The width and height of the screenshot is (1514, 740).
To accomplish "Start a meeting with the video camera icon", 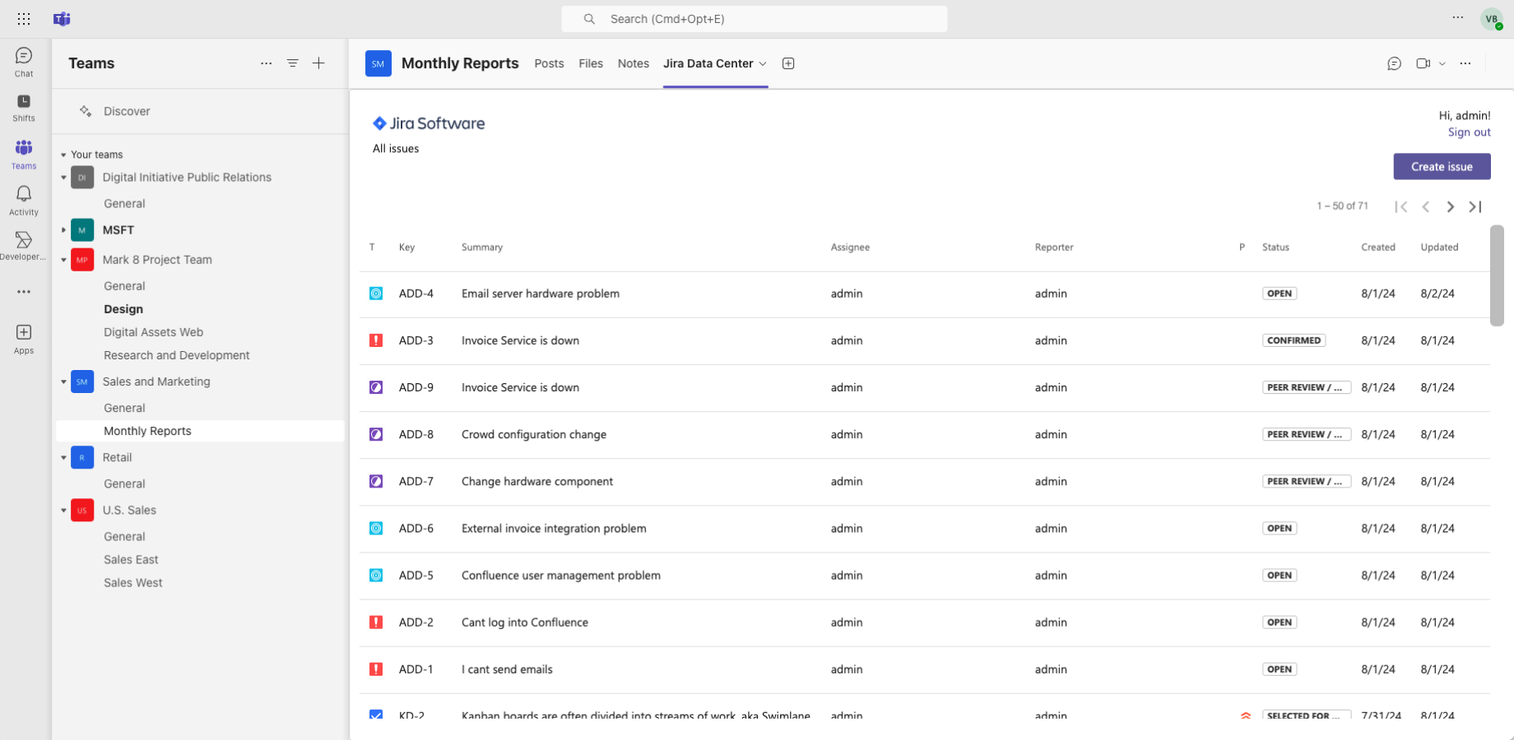I will pyautogui.click(x=1423, y=63).
